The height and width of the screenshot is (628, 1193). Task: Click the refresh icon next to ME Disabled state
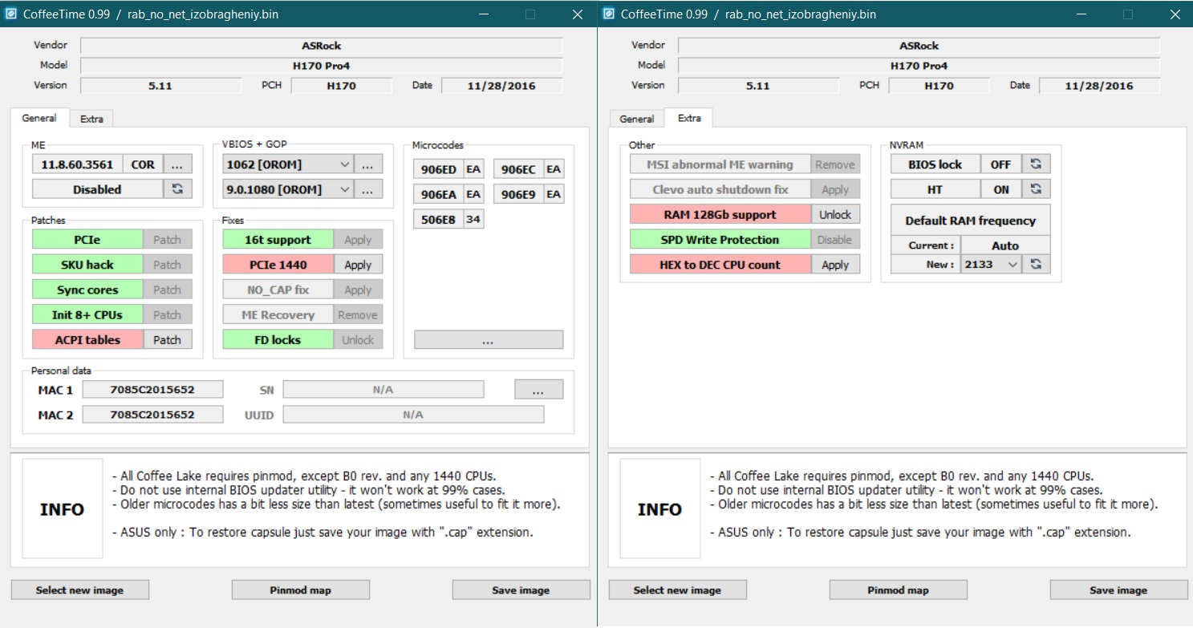point(177,189)
